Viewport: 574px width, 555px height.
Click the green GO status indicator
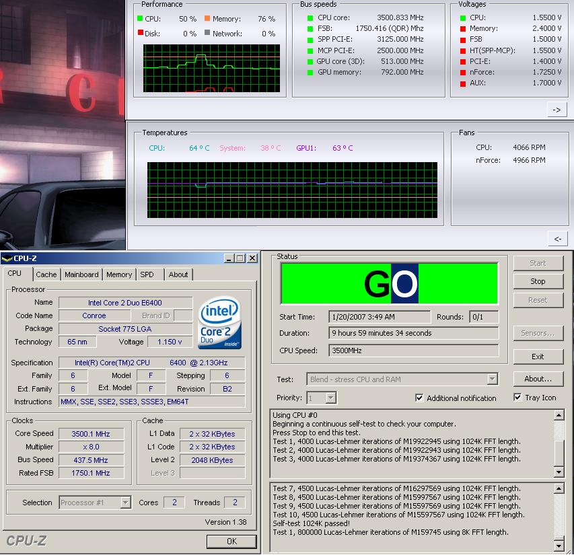point(389,283)
